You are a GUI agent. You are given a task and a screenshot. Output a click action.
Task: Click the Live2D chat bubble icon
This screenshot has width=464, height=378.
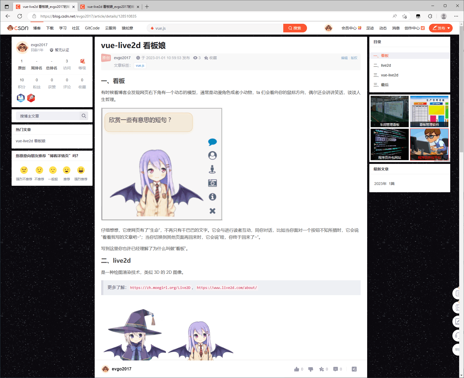coord(212,142)
